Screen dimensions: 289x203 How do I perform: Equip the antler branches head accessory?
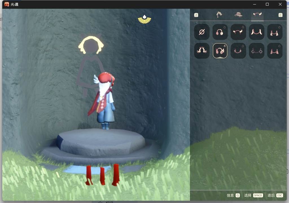pos(202,51)
